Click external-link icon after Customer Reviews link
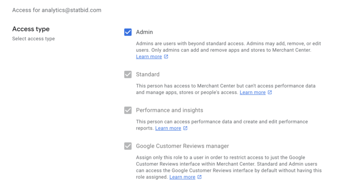343x190 pixels. (x=199, y=177)
